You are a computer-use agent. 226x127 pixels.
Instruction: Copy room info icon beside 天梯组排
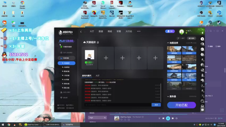point(98,42)
